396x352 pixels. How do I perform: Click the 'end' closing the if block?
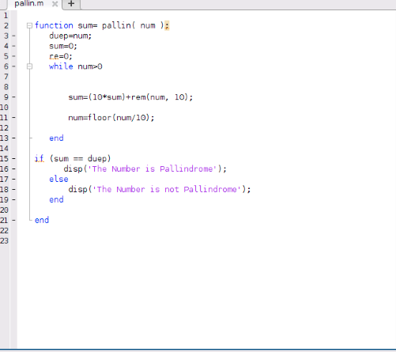tap(56, 200)
